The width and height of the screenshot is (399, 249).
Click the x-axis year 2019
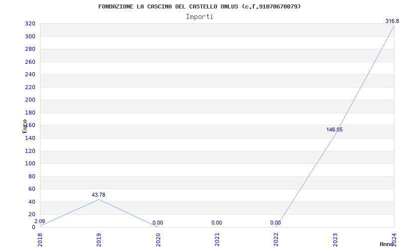pyautogui.click(x=99, y=240)
